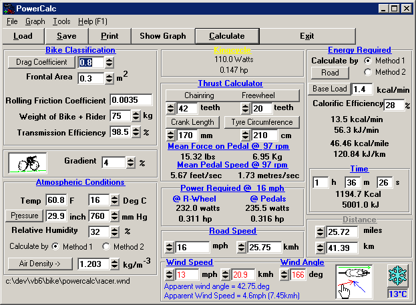Click the Energy Required heading link
Image resolution: width=416 pixels, height=305 pixels.
click(x=359, y=50)
